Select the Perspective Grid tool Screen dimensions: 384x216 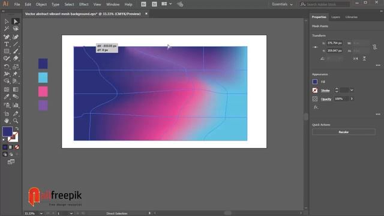click(x=16, y=81)
